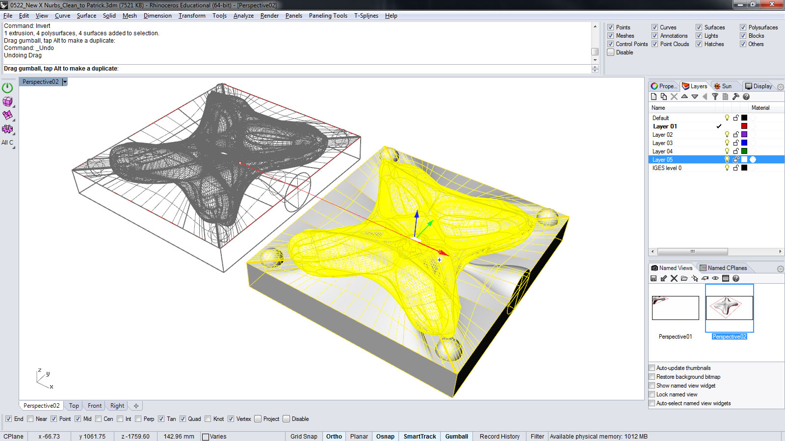Enable the Disable filter checkbox
This screenshot has width=785, height=441.
pyautogui.click(x=611, y=52)
